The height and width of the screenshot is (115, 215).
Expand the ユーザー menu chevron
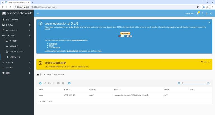(x=30, y=68)
